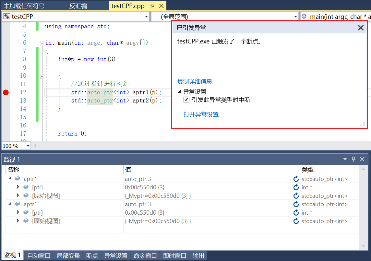This screenshot has width=371, height=261.
Task: Click the 复制详细信息 link
Action: click(195, 81)
